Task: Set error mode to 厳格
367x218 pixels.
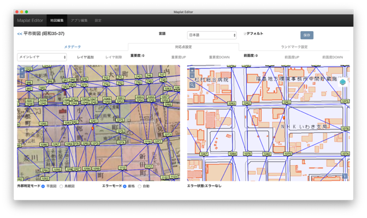Action: point(125,186)
